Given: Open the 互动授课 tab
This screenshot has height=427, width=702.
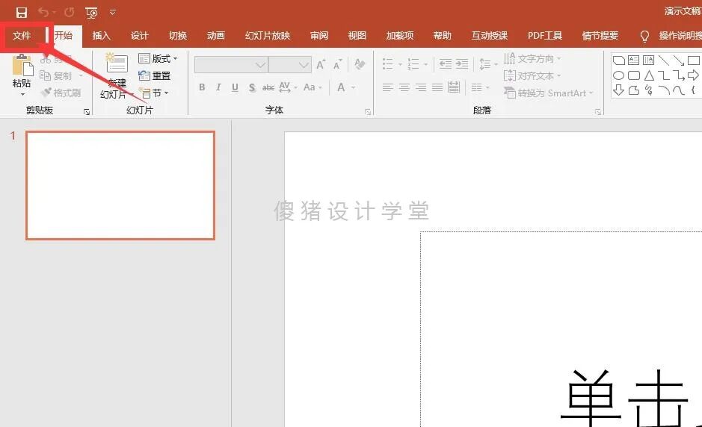Looking at the screenshot, I should click(x=490, y=36).
